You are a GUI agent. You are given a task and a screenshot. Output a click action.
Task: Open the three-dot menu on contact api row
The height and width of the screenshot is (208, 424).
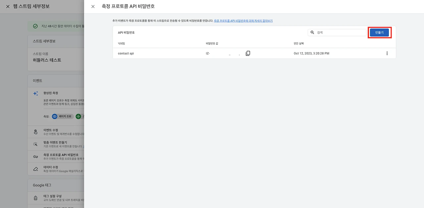click(387, 53)
